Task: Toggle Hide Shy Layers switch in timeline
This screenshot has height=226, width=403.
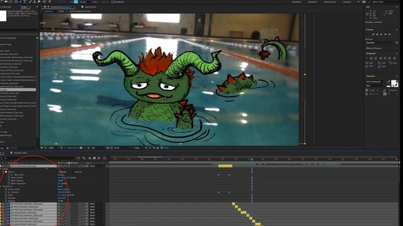Action: click(x=89, y=158)
